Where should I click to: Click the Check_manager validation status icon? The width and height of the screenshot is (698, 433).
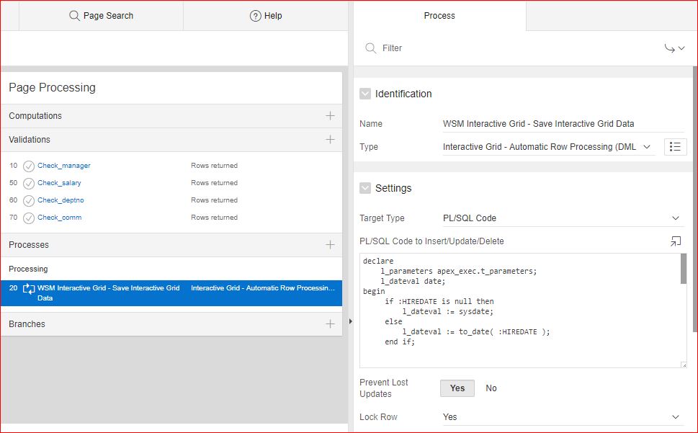click(x=29, y=166)
